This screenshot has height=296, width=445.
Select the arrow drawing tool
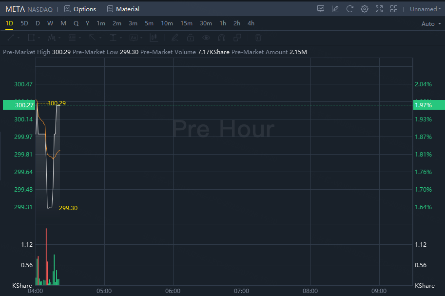93,38
